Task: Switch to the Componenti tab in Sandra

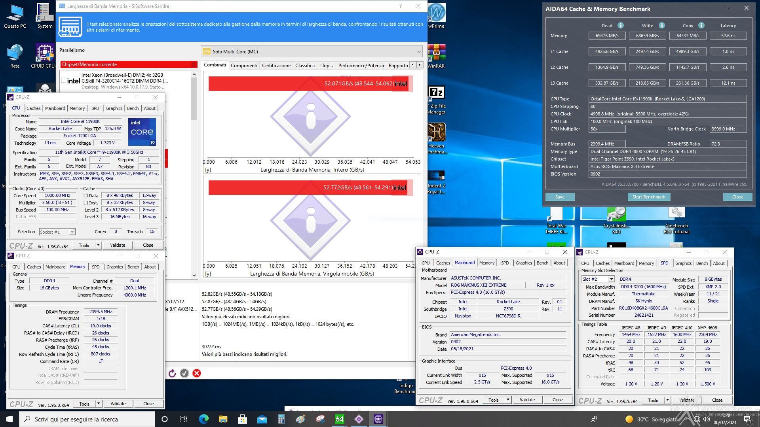Action: (244, 65)
